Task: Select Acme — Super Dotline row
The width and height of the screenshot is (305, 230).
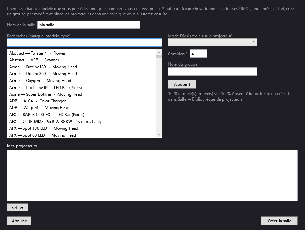Action: point(82,94)
